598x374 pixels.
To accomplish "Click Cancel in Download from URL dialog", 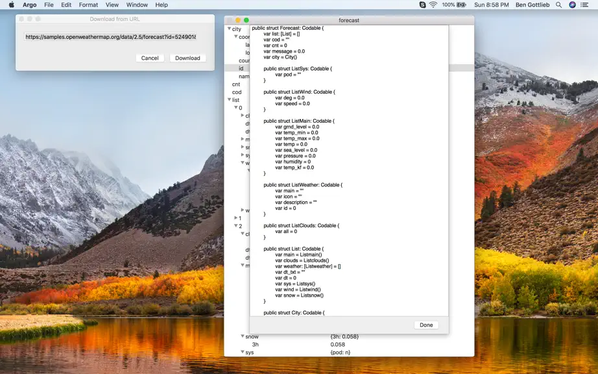I will coord(150,58).
